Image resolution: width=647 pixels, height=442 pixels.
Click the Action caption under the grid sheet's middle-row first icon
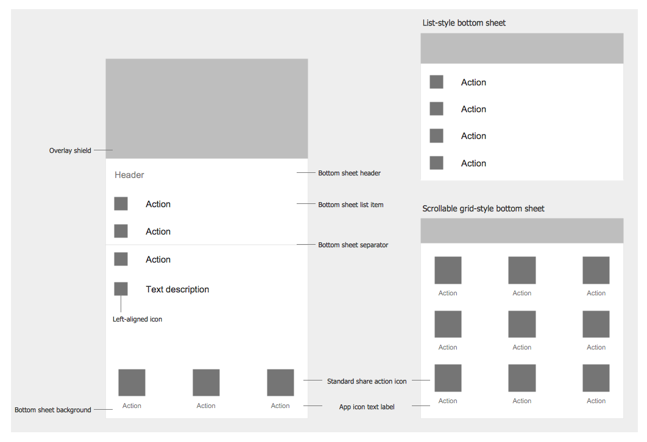point(448,347)
